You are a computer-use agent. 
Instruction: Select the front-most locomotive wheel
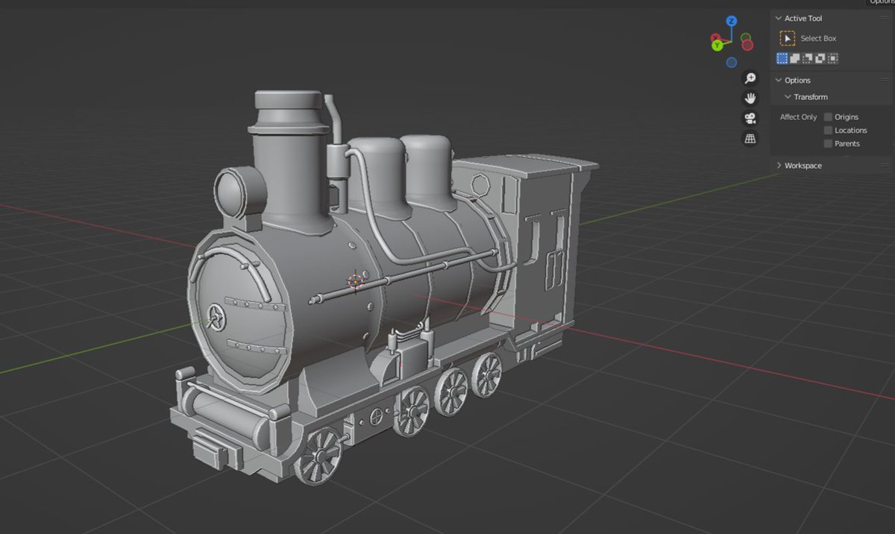(x=318, y=456)
